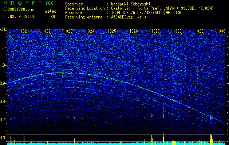Viewport: 229px width, 145px height.
Task: Click the 1326 time marker
Action: pos(134,31)
